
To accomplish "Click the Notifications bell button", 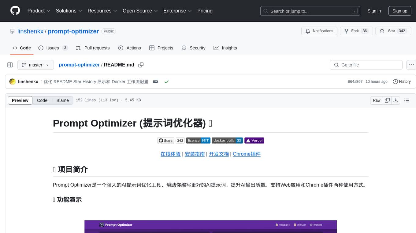I will [x=319, y=31].
